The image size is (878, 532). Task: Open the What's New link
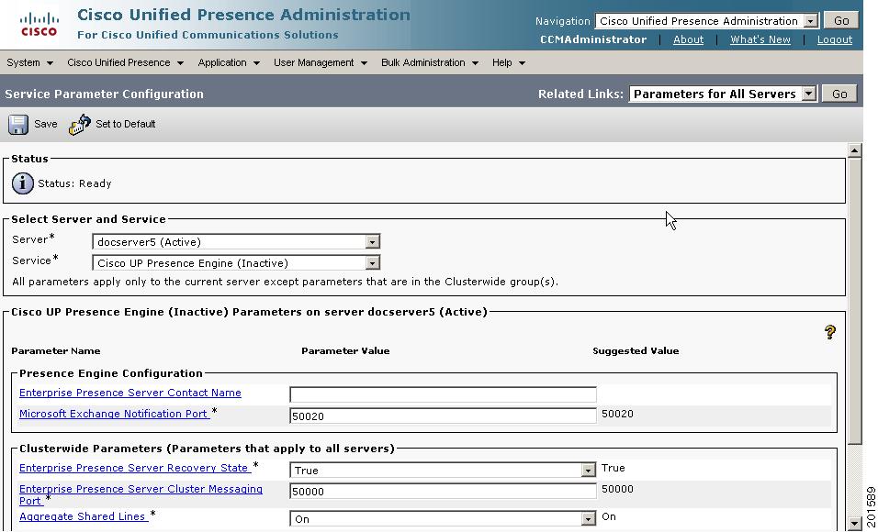click(760, 39)
